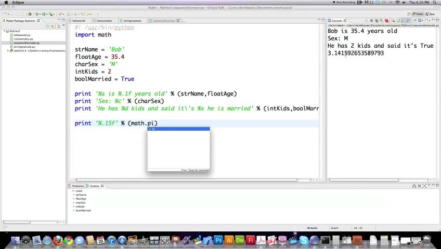Open the External Tools dropdown arrow

tap(54, 15)
